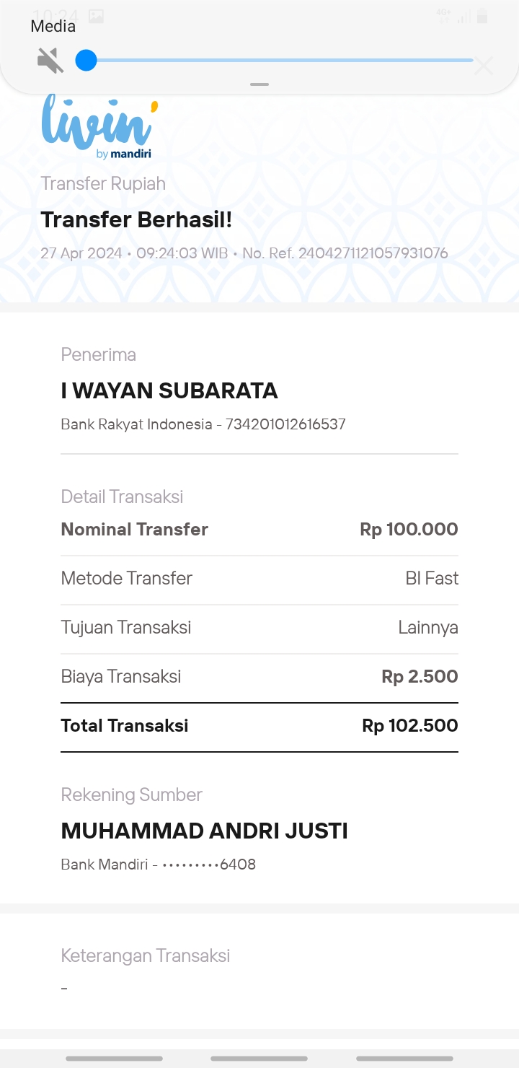Image resolution: width=519 pixels, height=1068 pixels.
Task: Select the Nominal Transfer row
Action: (x=259, y=530)
